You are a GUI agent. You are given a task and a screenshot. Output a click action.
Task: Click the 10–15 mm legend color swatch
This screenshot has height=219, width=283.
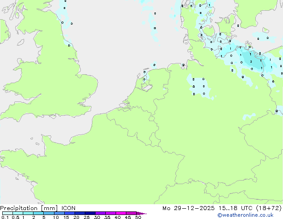tap(59, 213)
